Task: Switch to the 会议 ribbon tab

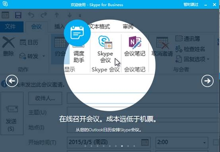Action: (x=36, y=26)
